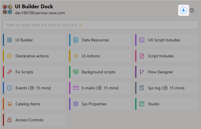The height and width of the screenshot is (129, 201).
Task: Click the Catalog Items shopping cart icon
Action: tap(9, 104)
